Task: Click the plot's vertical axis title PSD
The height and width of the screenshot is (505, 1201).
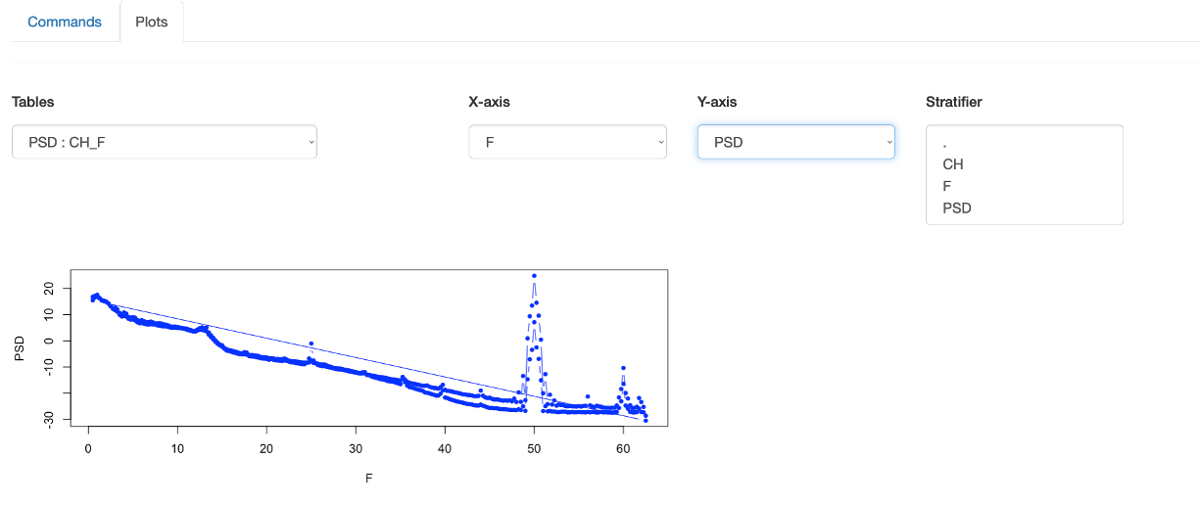Action: click(21, 348)
